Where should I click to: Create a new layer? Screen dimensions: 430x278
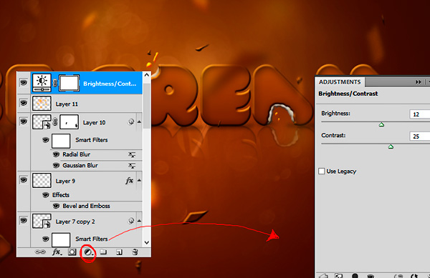119,252
